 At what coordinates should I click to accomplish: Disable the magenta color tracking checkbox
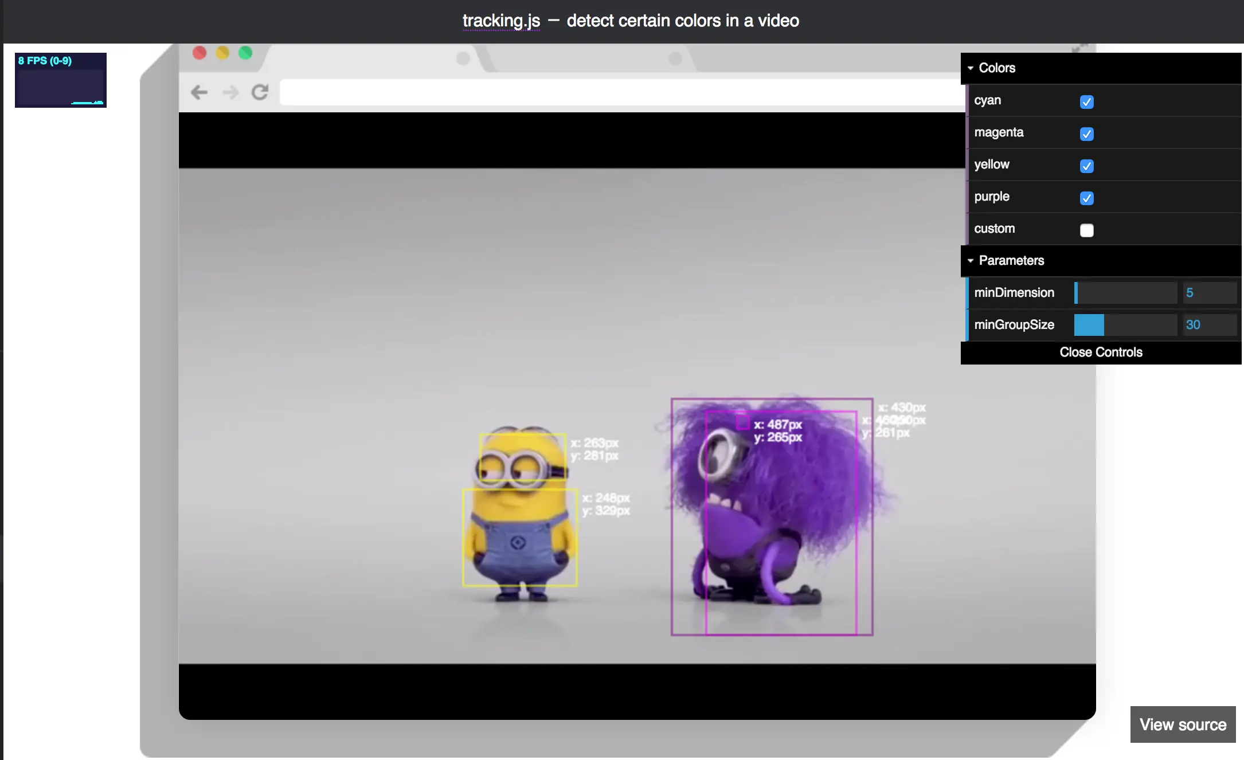[x=1086, y=134]
